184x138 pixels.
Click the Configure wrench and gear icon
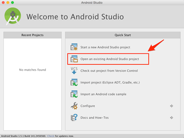pyautogui.click(x=74, y=106)
